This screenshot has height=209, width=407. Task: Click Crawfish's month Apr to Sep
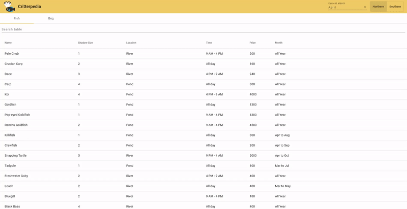[282, 146]
